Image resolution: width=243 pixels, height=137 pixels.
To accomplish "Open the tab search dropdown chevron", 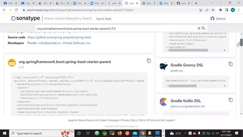I will pos(212,3).
